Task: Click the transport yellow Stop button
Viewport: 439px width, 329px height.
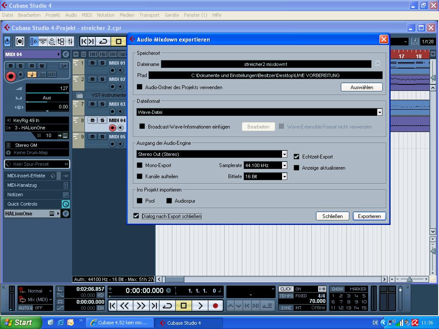Action: (x=183, y=306)
